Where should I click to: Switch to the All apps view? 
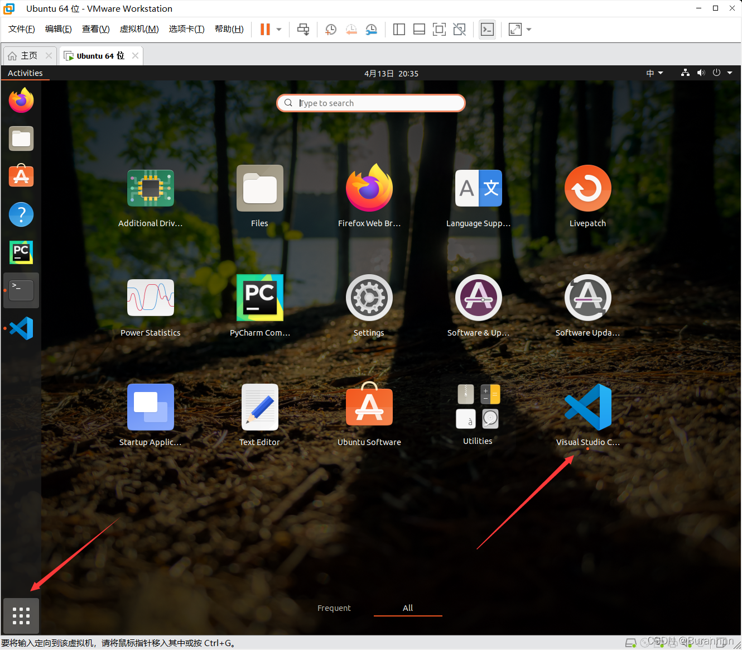coord(408,608)
